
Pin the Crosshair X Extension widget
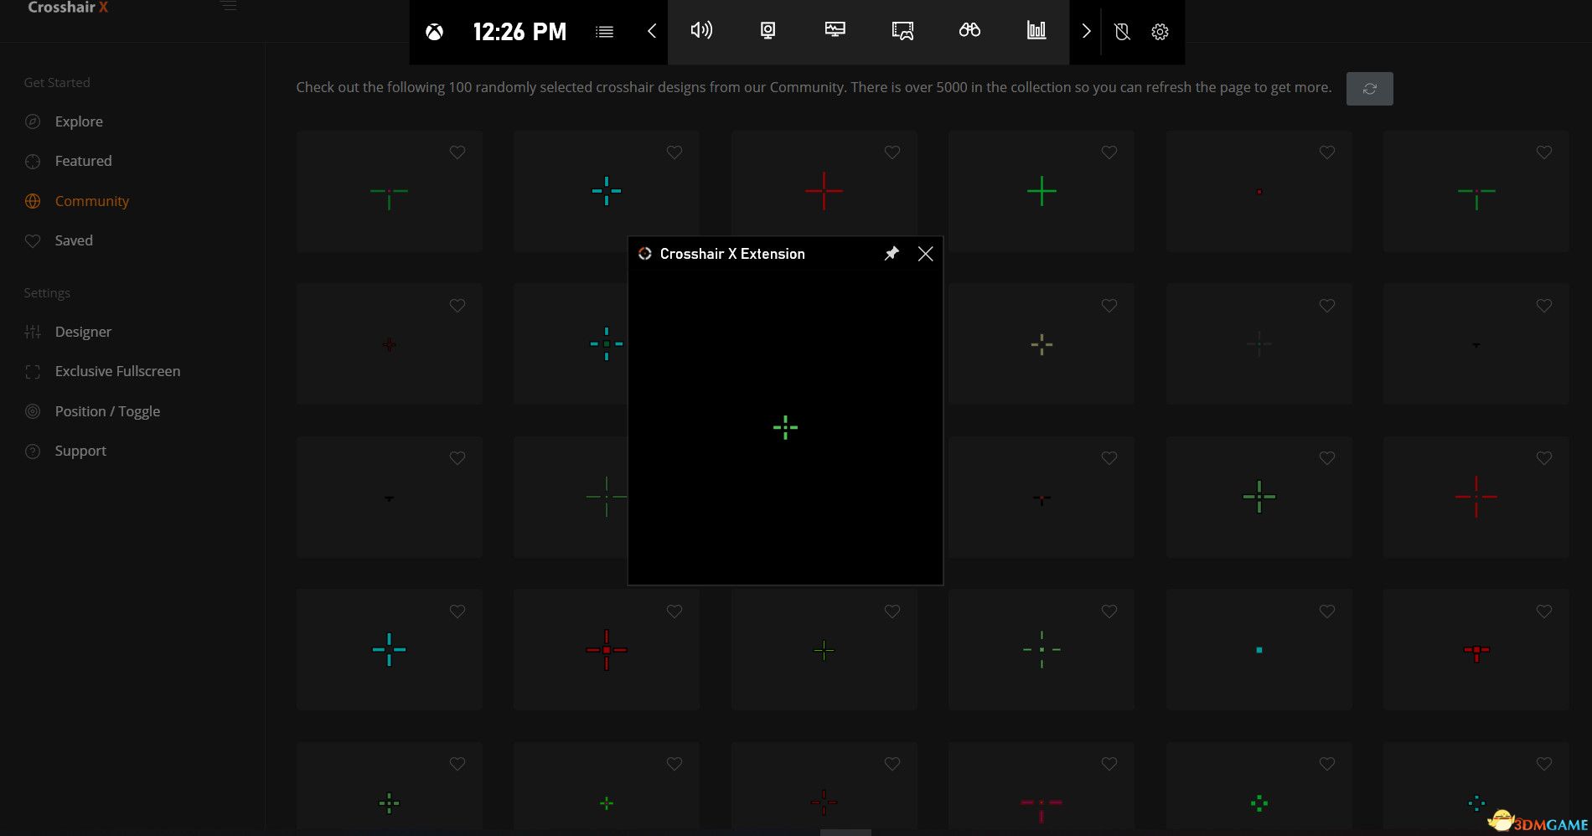tap(892, 254)
